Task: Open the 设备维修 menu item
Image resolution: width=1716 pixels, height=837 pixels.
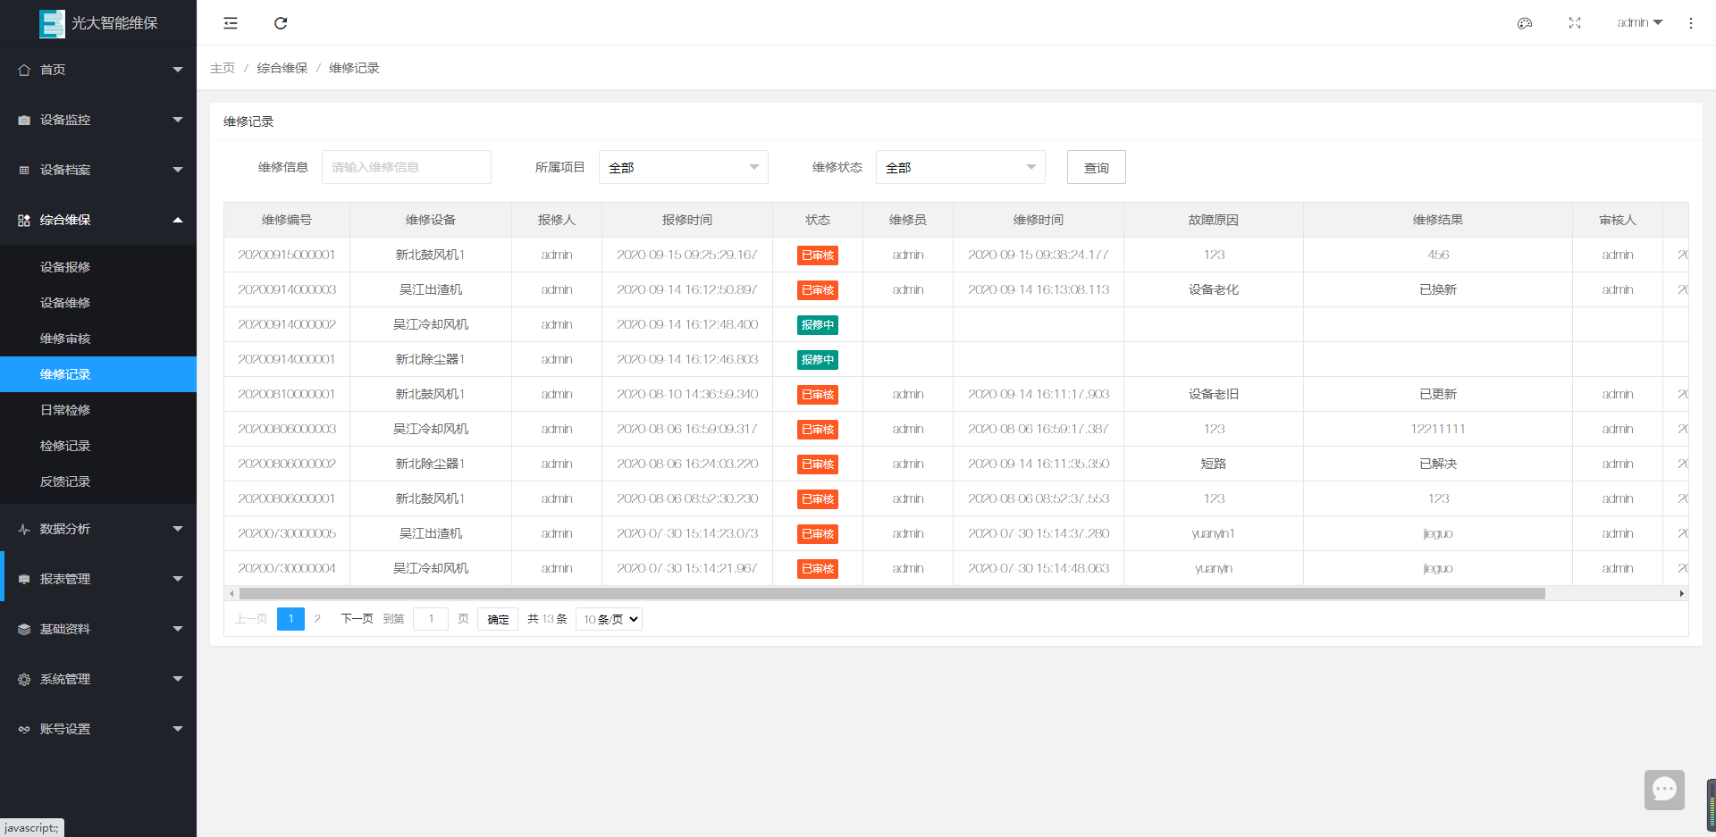Action: click(x=98, y=303)
